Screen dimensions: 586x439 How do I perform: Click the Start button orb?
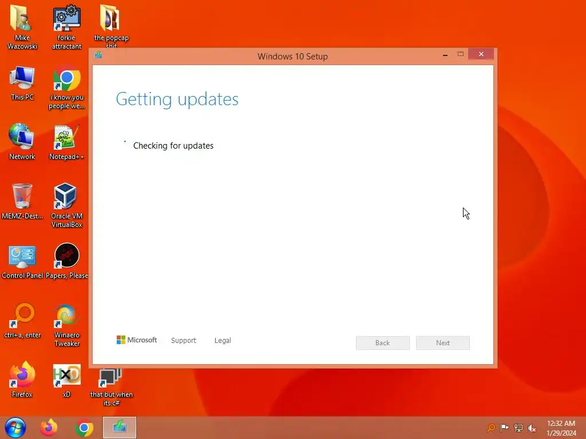(15, 428)
